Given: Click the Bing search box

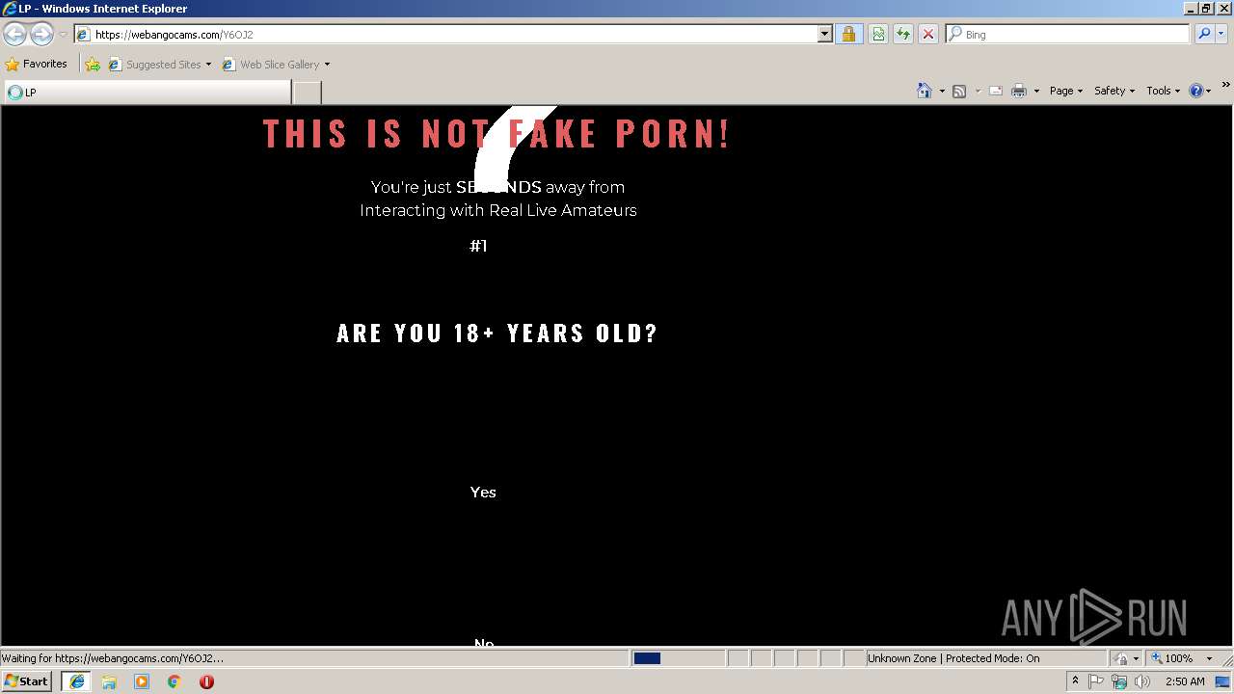Looking at the screenshot, I should pos(1068,35).
